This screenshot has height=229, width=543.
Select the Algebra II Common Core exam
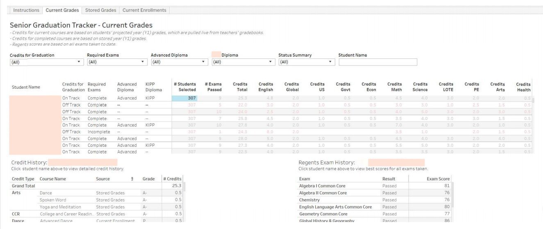pos(323,193)
